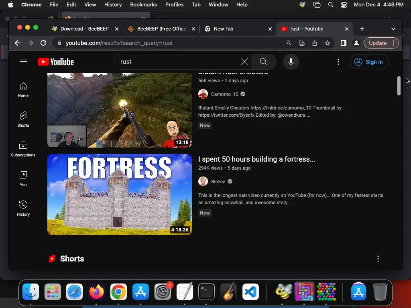
Task: Open the Apple menu
Action: (x=10, y=4)
